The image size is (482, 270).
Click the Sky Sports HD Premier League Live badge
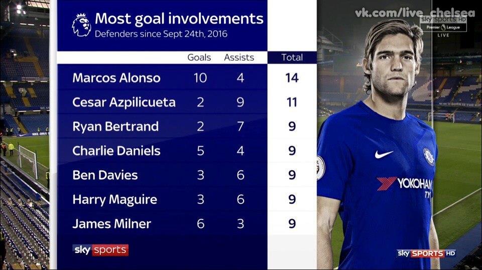[x=443, y=27]
